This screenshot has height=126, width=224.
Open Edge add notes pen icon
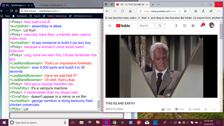204,11
